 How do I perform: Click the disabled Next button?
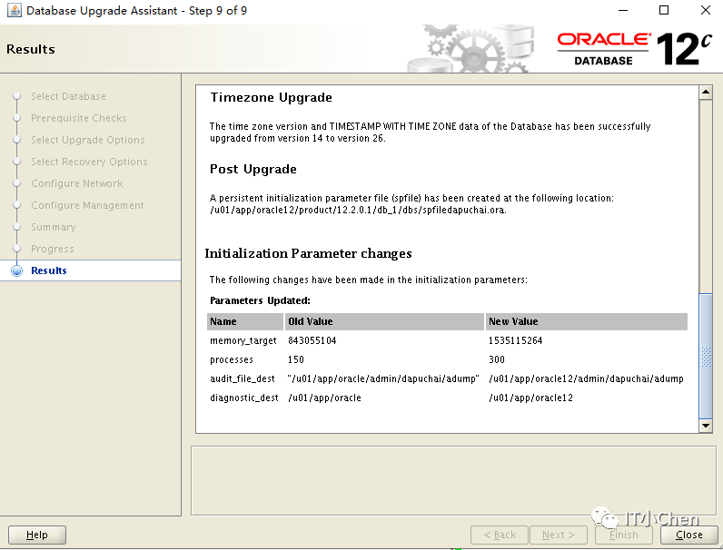559,535
